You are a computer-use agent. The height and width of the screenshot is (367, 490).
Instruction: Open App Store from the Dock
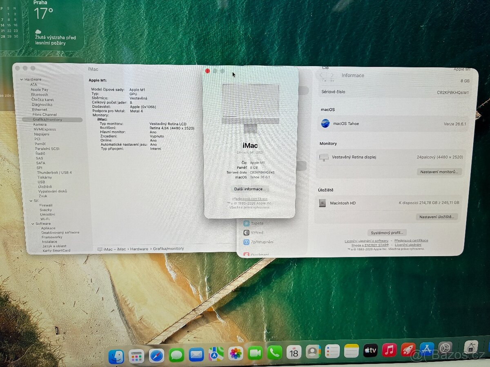[x=427, y=349]
